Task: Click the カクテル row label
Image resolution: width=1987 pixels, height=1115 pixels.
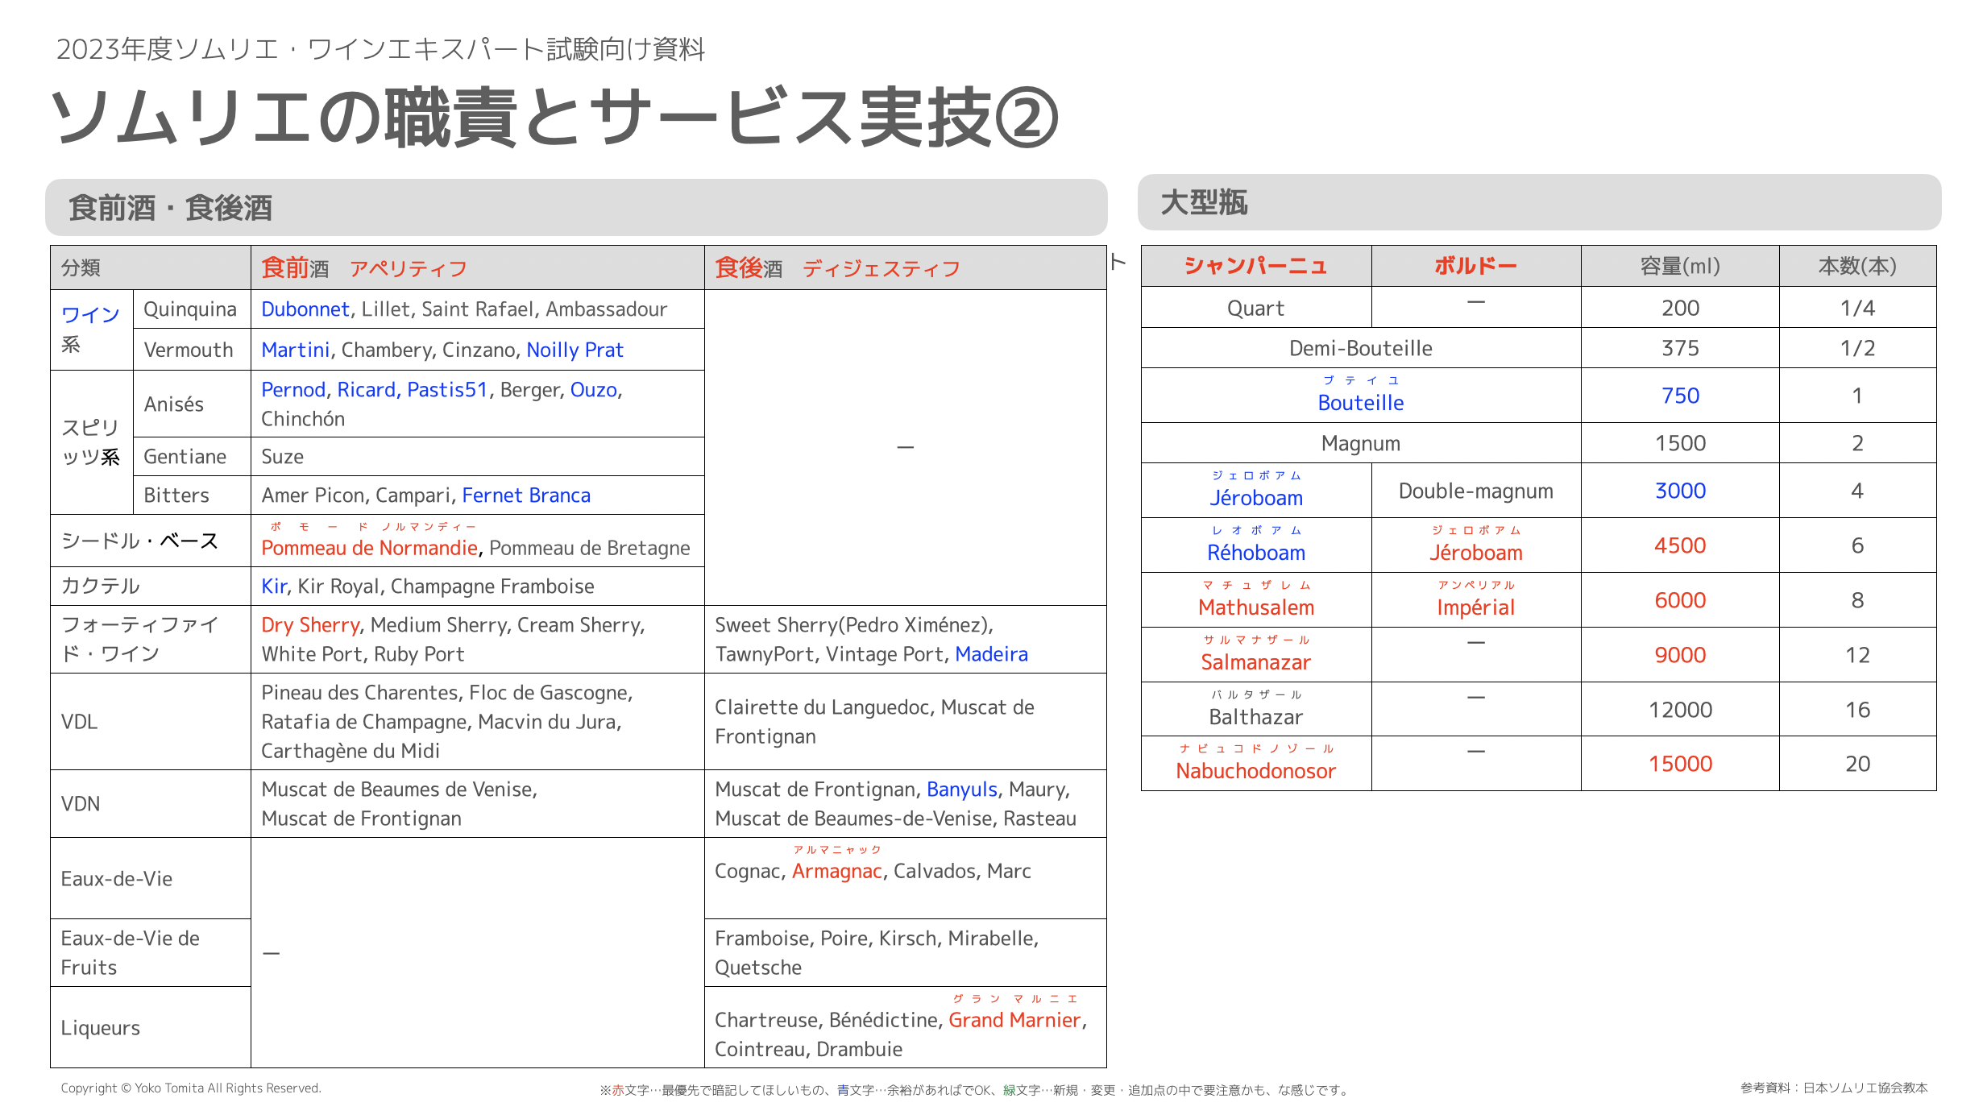Action: pyautogui.click(x=151, y=586)
